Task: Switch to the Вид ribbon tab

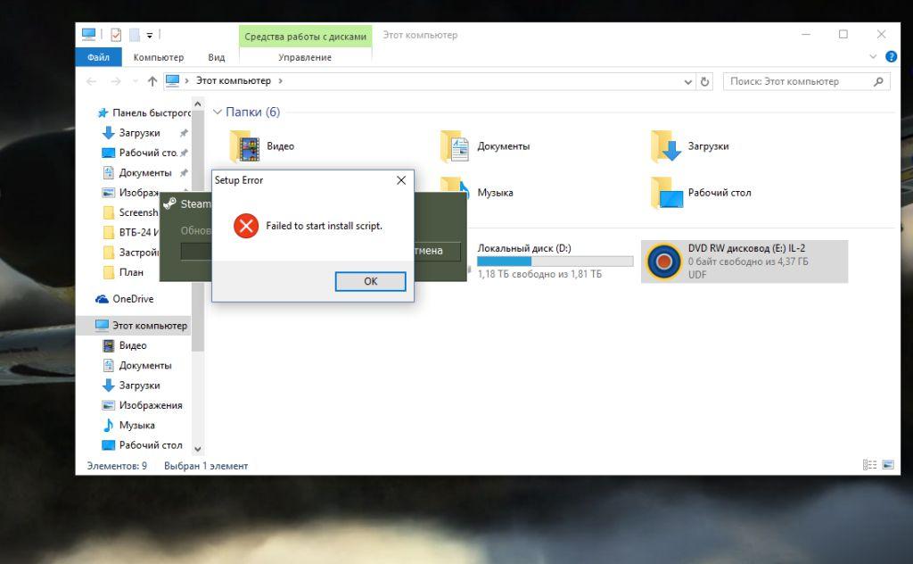Action: coord(217,57)
